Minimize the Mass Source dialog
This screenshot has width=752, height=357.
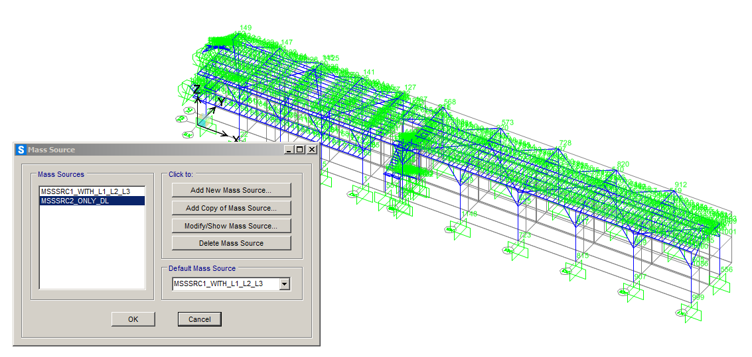(x=289, y=150)
